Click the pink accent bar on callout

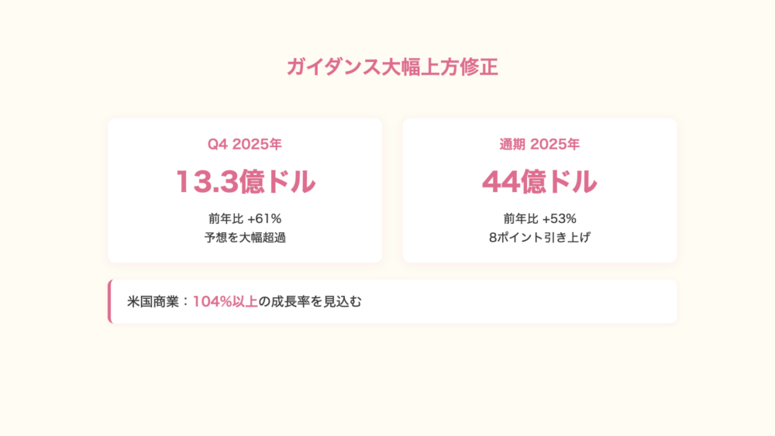pos(110,301)
